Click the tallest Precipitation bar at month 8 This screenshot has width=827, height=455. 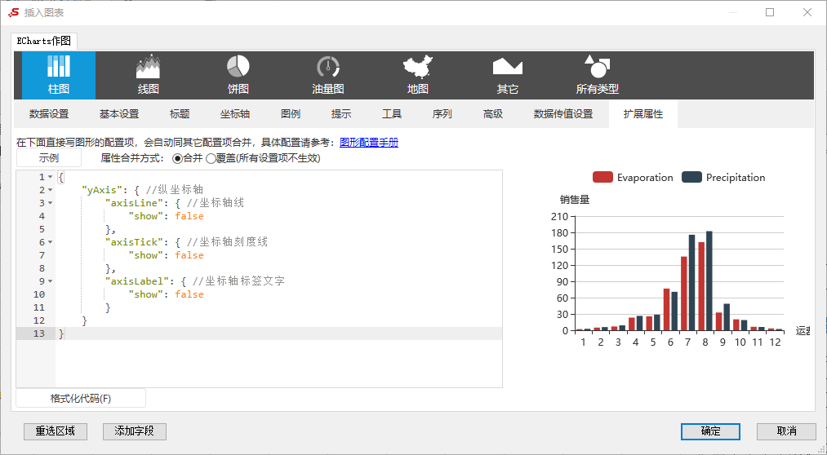(709, 281)
